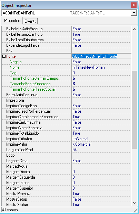This screenshot has width=139, height=214.
Task: Select the ExibeInforAdicProduto property
Action: (x=24, y=29)
